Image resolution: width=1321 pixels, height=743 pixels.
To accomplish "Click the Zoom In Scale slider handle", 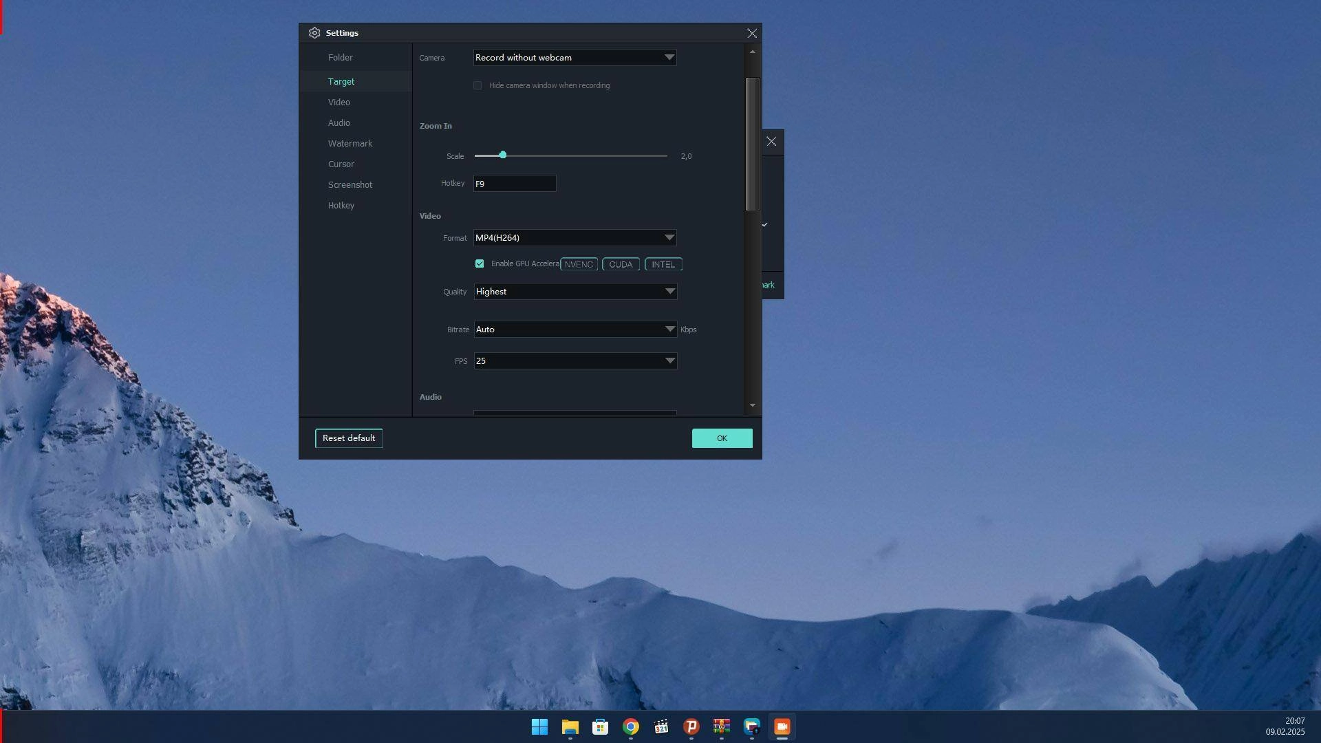I will click(x=503, y=155).
